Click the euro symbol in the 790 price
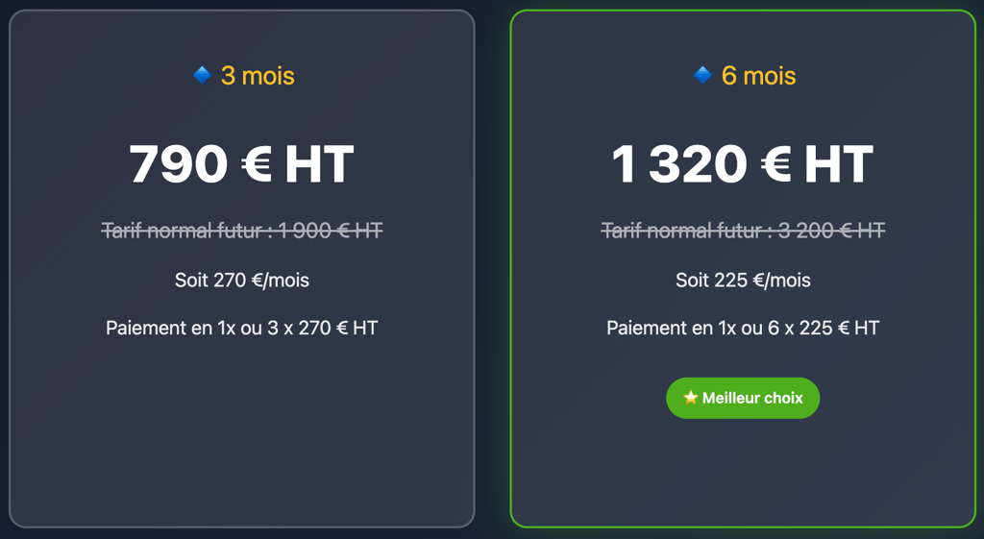This screenshot has height=539, width=984. click(x=257, y=164)
